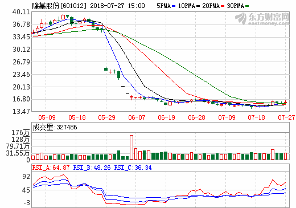Click the price axis value 20.13
296x208 pixels.
coord(21,87)
